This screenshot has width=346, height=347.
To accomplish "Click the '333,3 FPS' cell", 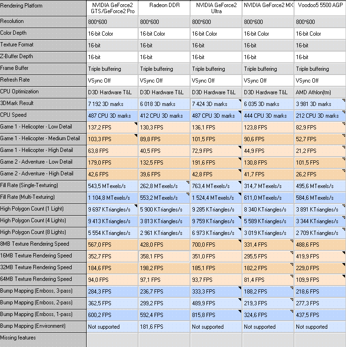I will point(216,292).
